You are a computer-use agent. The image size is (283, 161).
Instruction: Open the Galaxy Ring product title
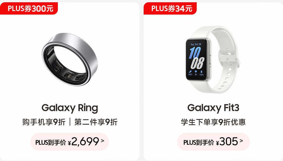coord(70,108)
